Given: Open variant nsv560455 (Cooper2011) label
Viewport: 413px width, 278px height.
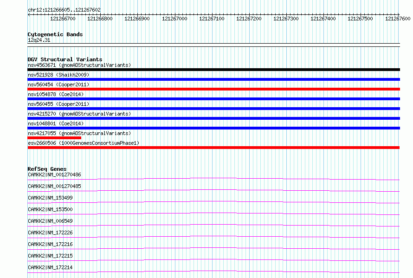Looking at the screenshot, I should (x=58, y=104).
